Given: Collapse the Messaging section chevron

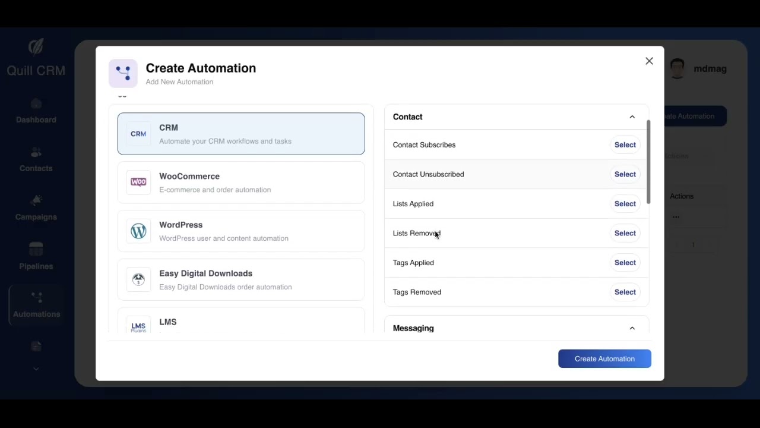Looking at the screenshot, I should [632, 328].
